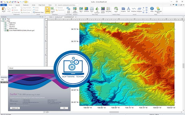Open the Specialty maps icon
The width and height of the screenshot is (185, 115).
(108, 9)
